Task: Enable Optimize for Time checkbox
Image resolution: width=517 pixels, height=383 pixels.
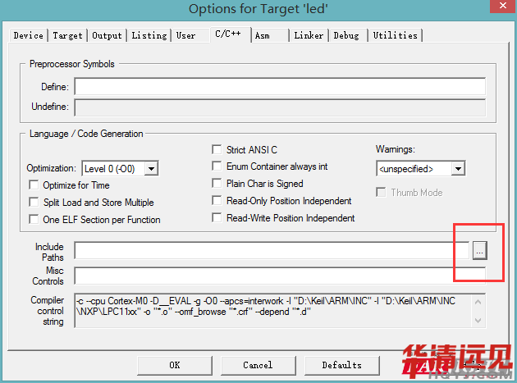Action: click(x=34, y=185)
